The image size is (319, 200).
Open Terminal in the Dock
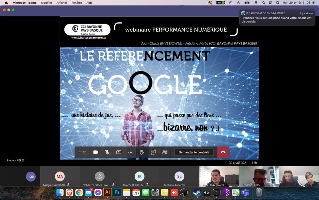coord(216,192)
